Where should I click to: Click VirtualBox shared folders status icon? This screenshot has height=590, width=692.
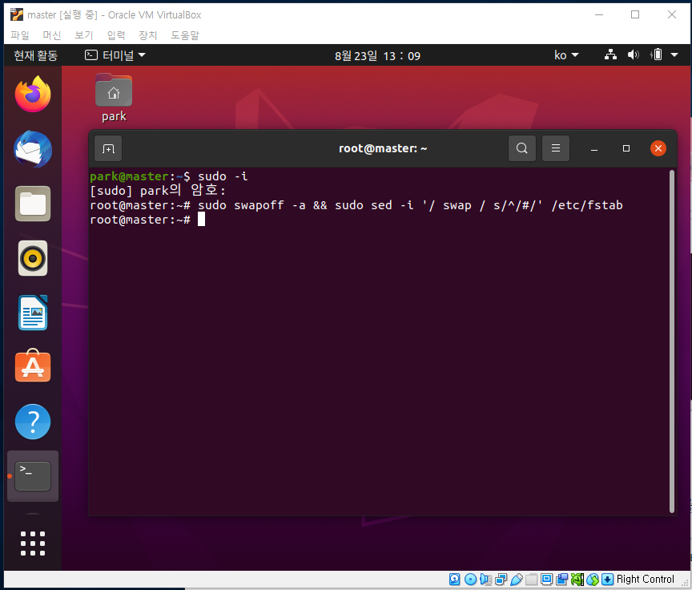(531, 579)
